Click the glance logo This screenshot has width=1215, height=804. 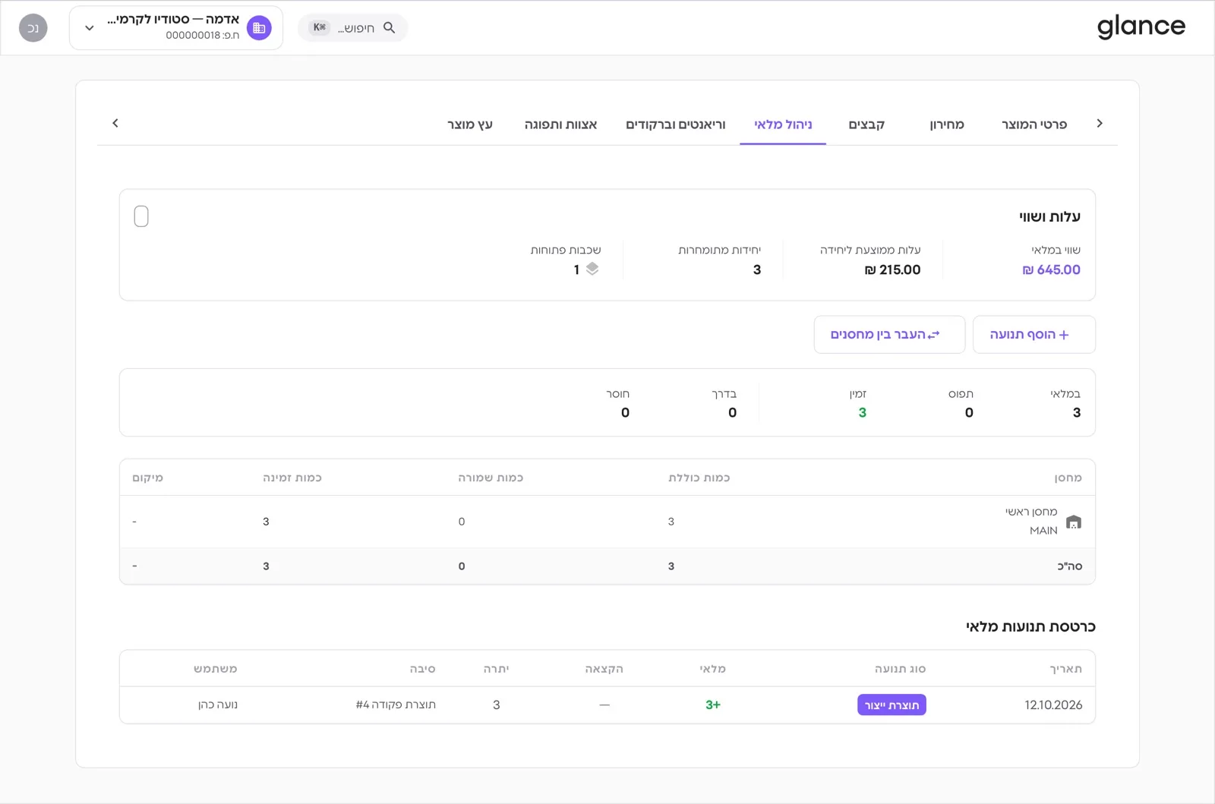1141,27
